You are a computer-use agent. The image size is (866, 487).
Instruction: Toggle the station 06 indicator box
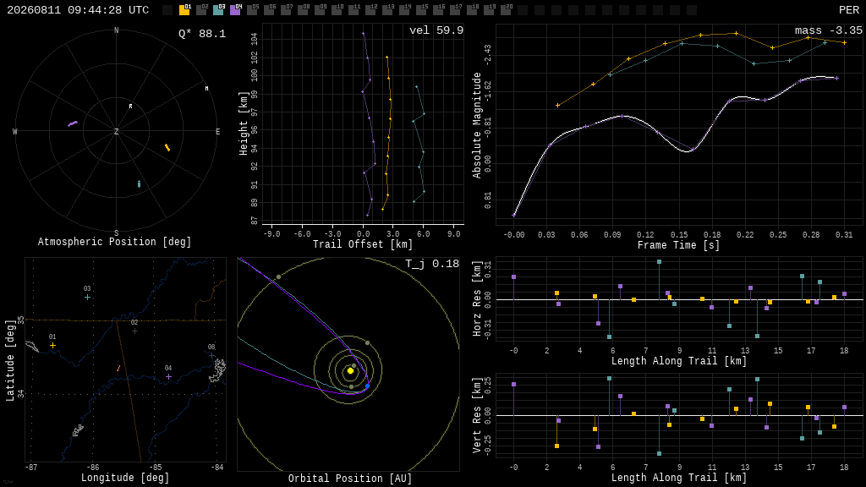tap(270, 10)
